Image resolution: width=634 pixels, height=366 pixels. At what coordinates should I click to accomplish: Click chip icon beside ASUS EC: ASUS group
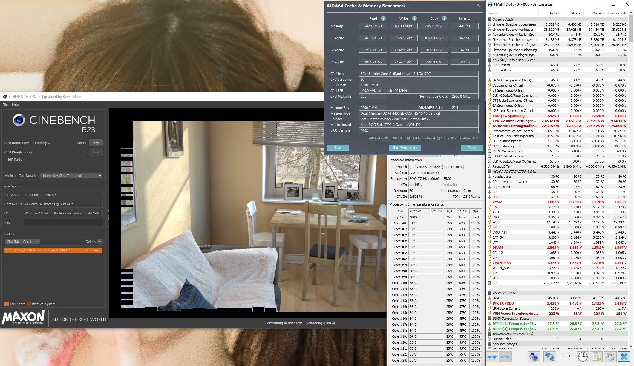[x=489, y=293]
